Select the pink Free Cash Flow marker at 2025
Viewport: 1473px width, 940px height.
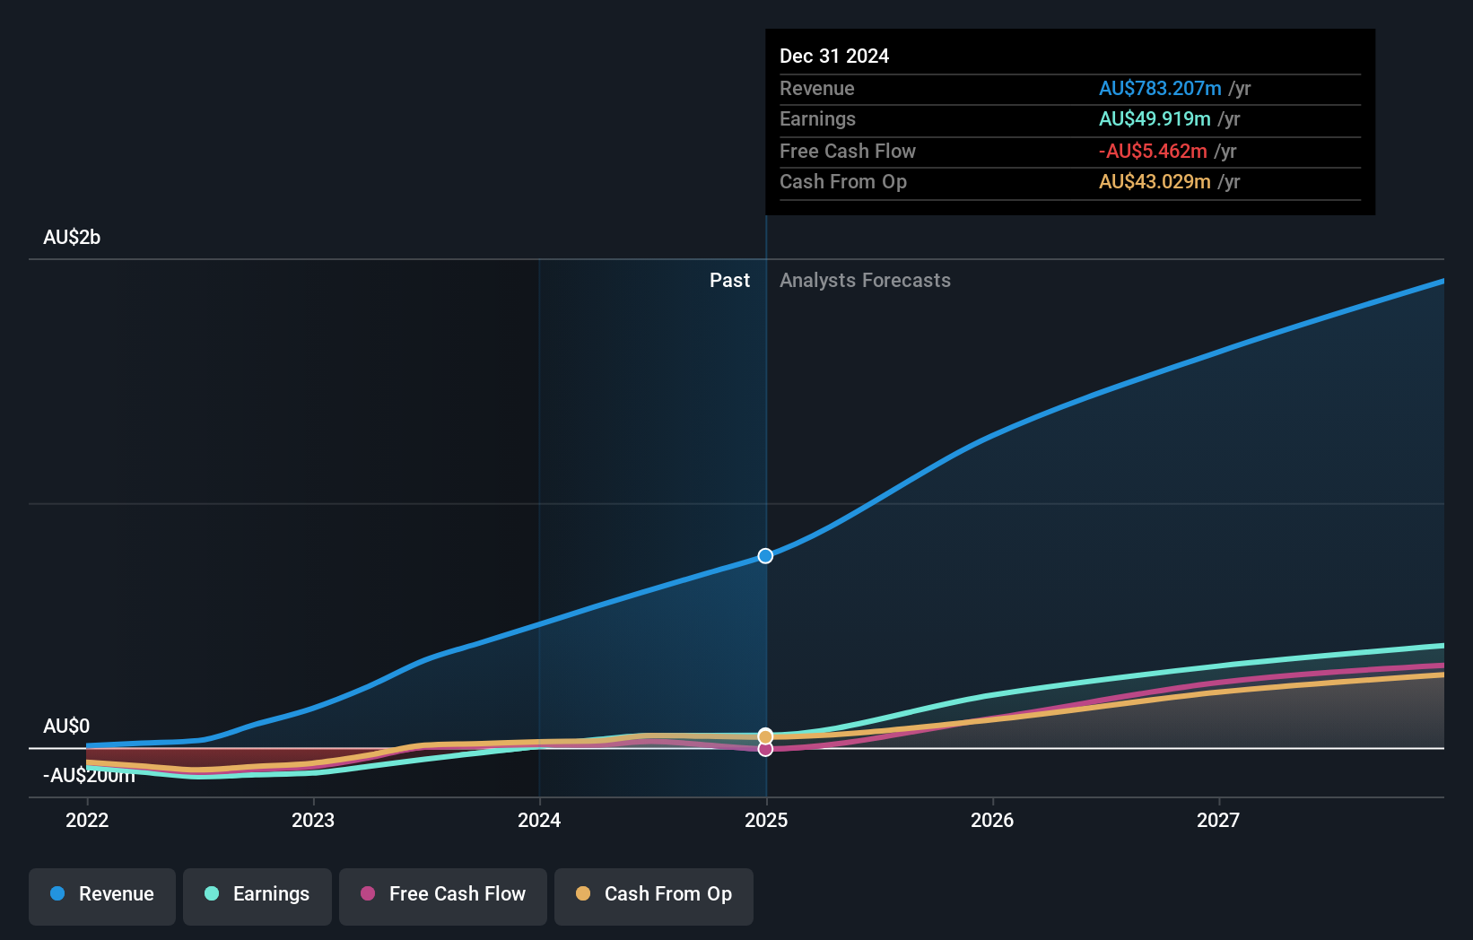(x=765, y=749)
